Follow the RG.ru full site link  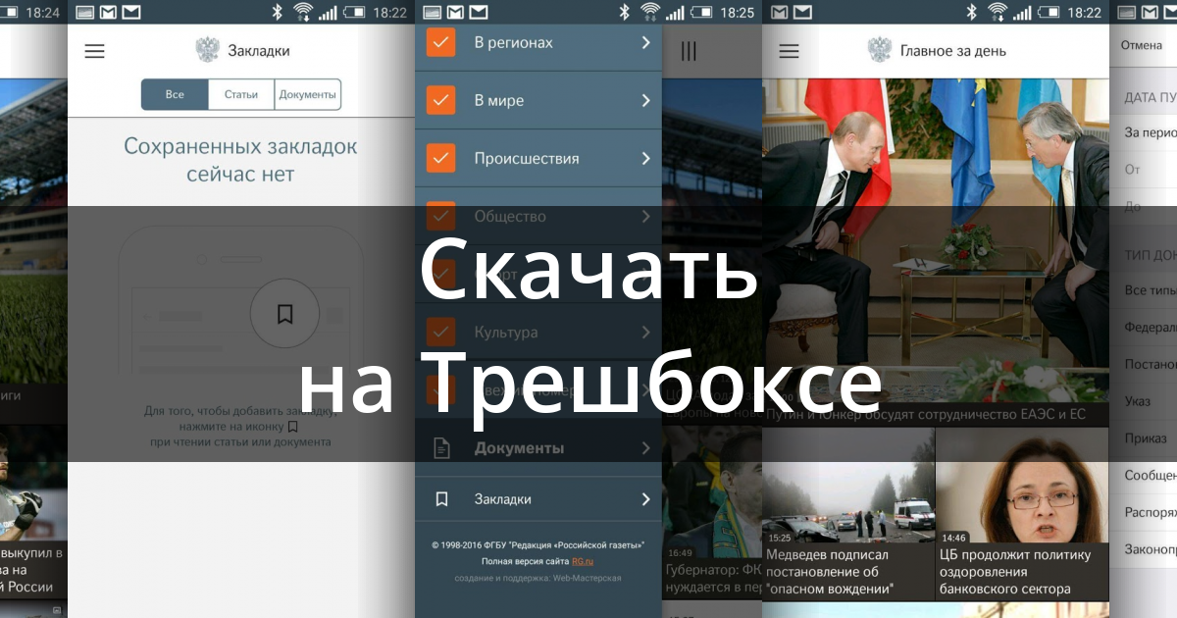tap(583, 561)
